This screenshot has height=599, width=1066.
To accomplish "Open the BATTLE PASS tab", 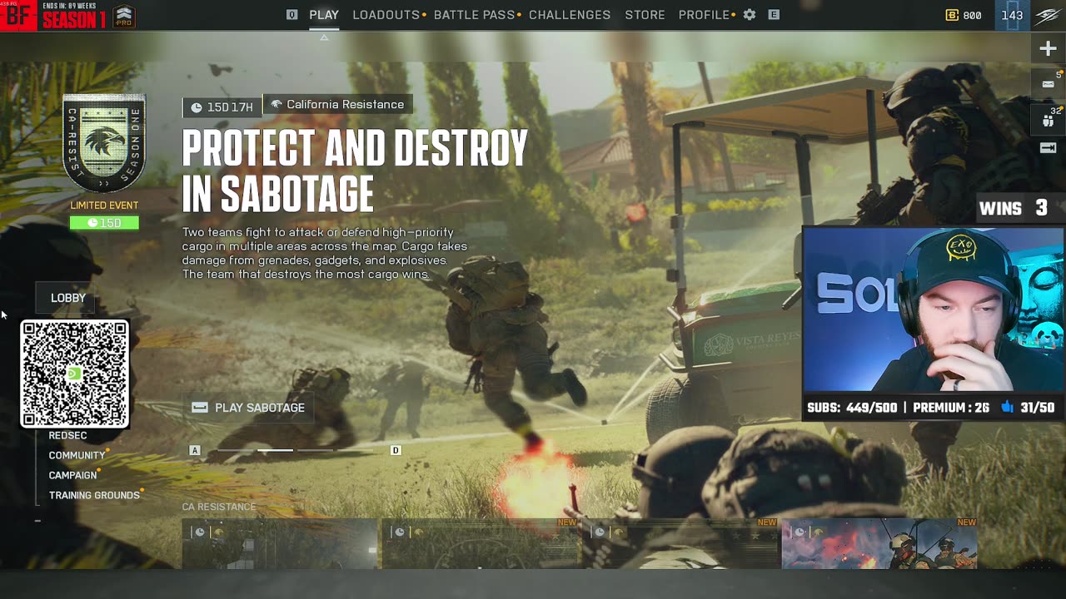I will 475,15.
